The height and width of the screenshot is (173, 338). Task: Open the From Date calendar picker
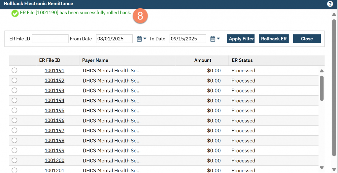pyautogui.click(x=141, y=39)
